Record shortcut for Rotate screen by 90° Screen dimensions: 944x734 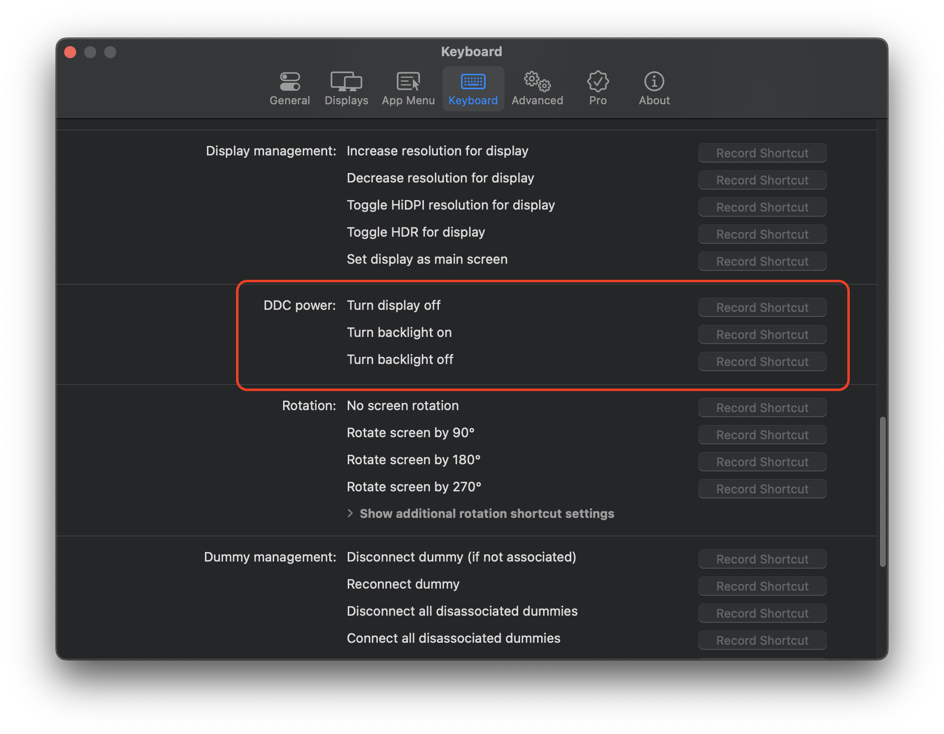[762, 435]
